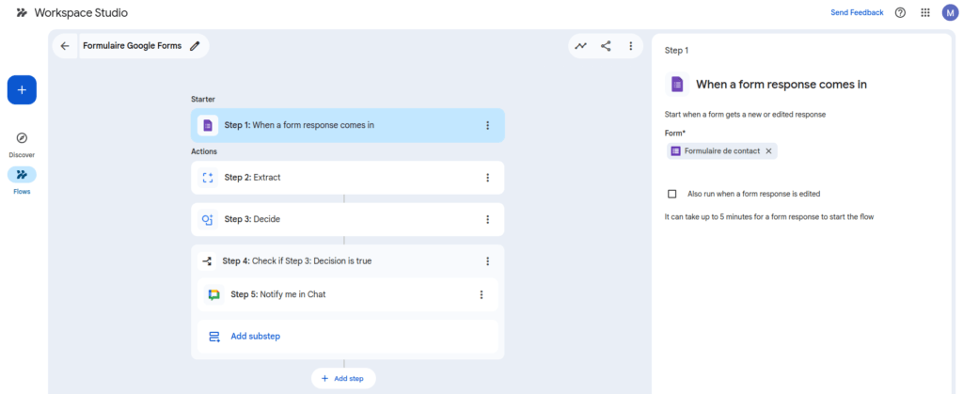Image resolution: width=963 pixels, height=394 pixels.
Task: Click the Decide icon on Step 3
Action: click(208, 220)
